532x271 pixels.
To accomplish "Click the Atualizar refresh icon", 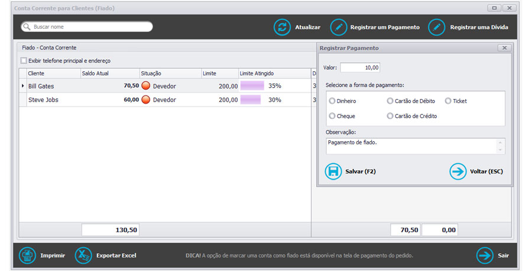I will (x=282, y=27).
